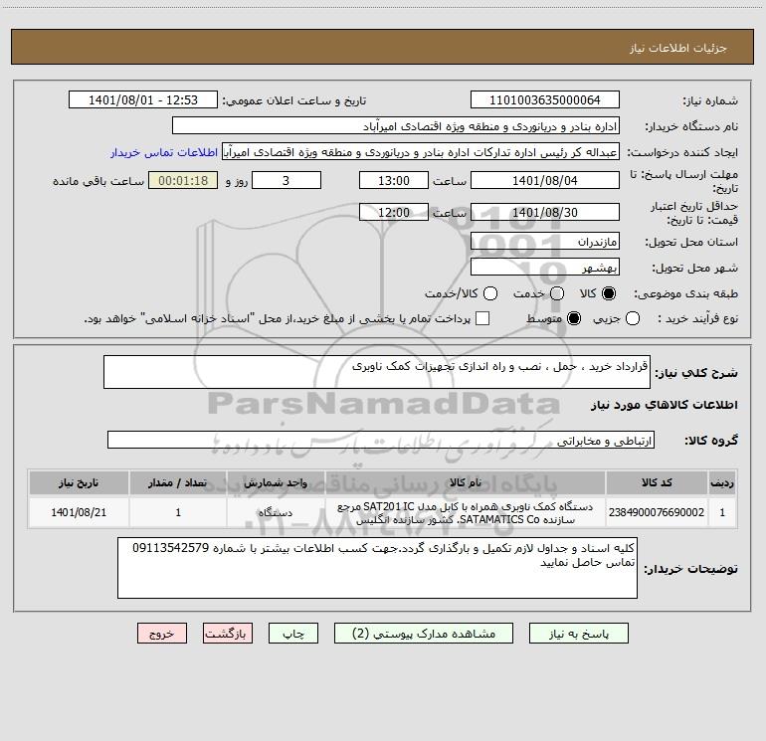Click the request creator field عبداله کر

click(x=421, y=152)
